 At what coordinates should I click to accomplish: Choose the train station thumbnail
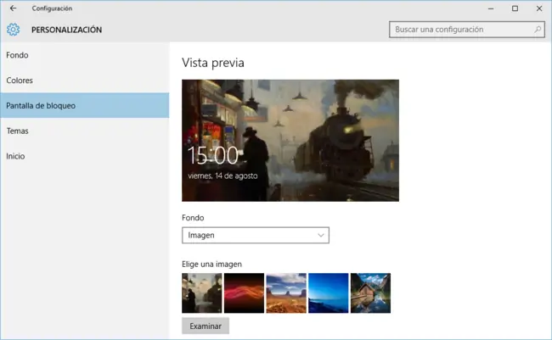pyautogui.click(x=202, y=293)
